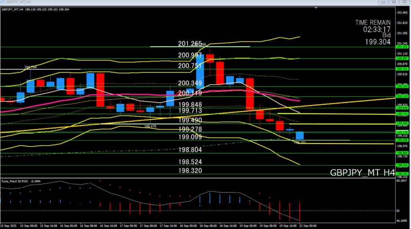Select the green 199.278 price tag on axis
This screenshot has width=411, height=229.
402,132
